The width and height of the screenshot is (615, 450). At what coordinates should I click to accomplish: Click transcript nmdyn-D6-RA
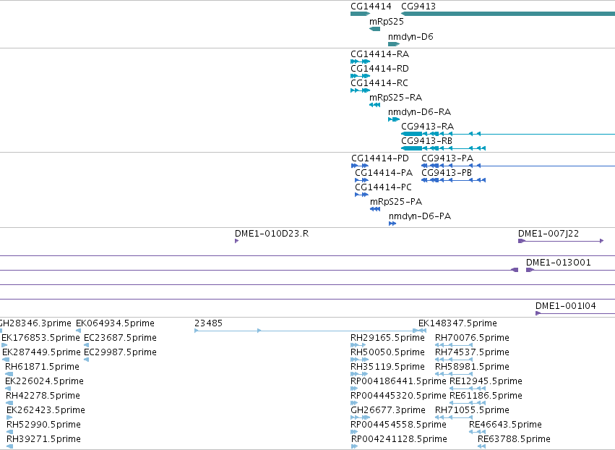point(419,112)
